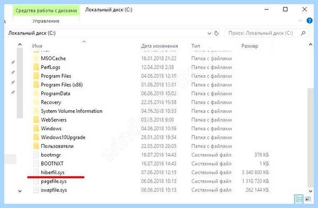Sort by the Тип column header
The height and width of the screenshot is (208, 318).
tap(196, 46)
